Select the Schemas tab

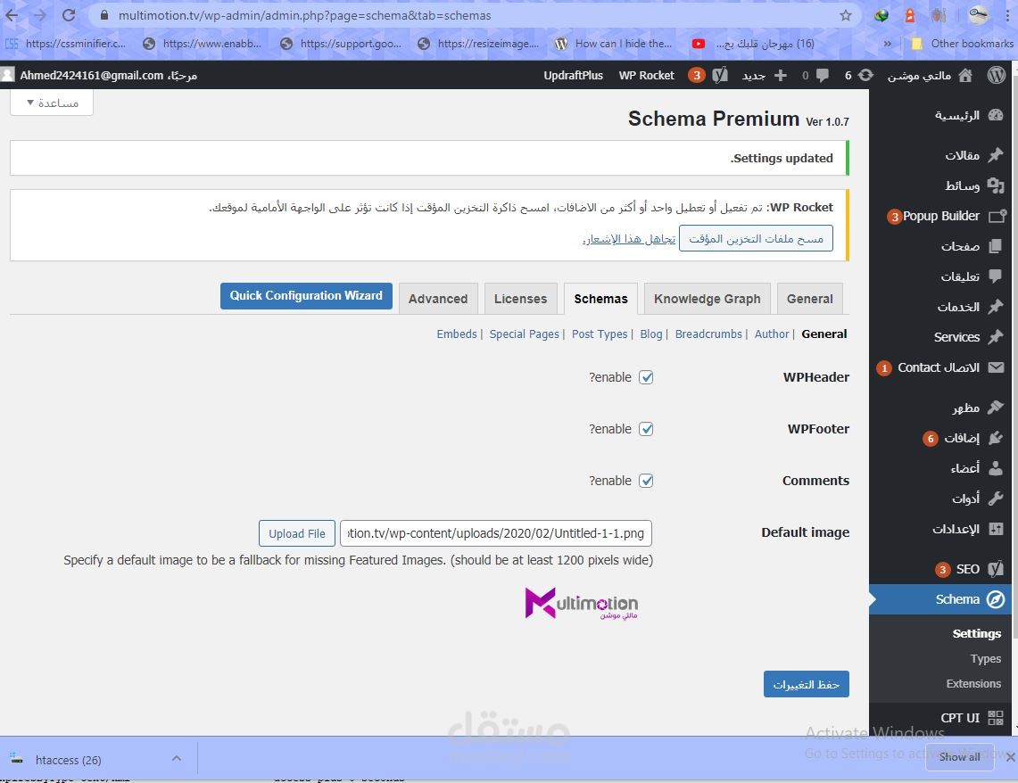click(600, 299)
